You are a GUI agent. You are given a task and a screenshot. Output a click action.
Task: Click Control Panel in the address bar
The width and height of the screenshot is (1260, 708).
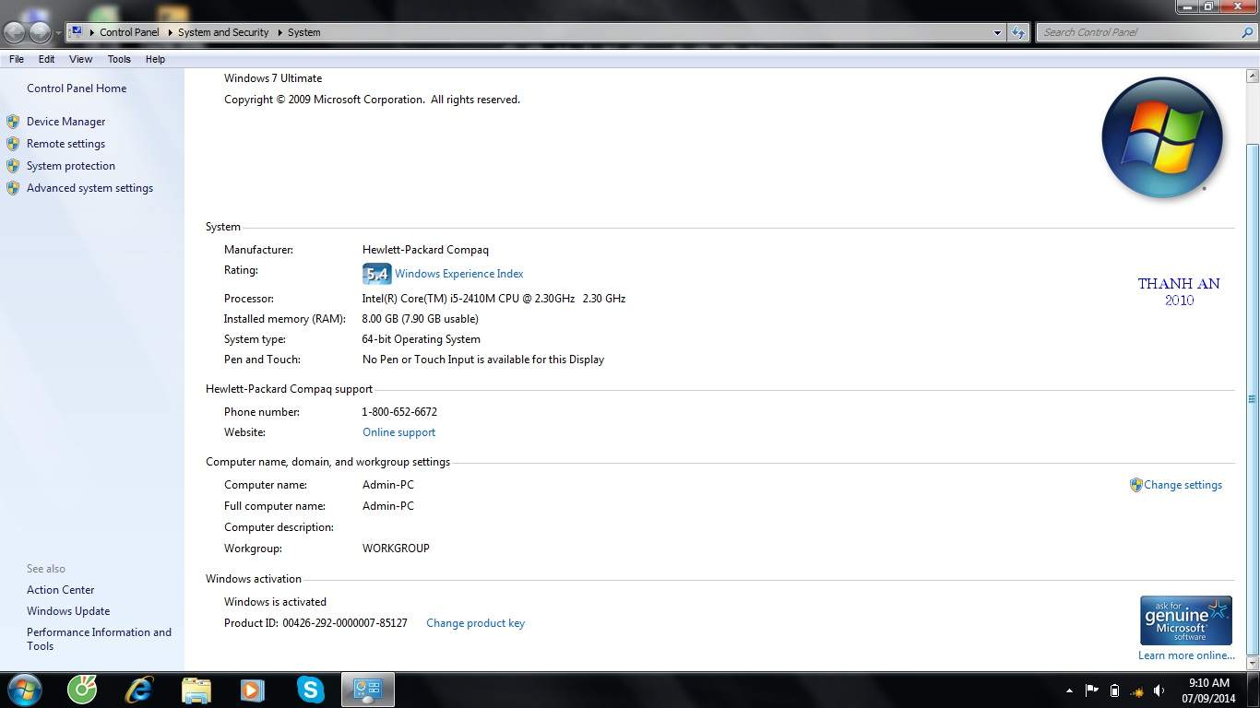pyautogui.click(x=129, y=32)
